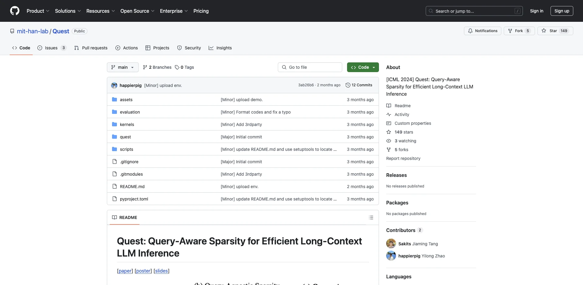View 12 Commits history
The image size is (583, 285).
click(359, 85)
